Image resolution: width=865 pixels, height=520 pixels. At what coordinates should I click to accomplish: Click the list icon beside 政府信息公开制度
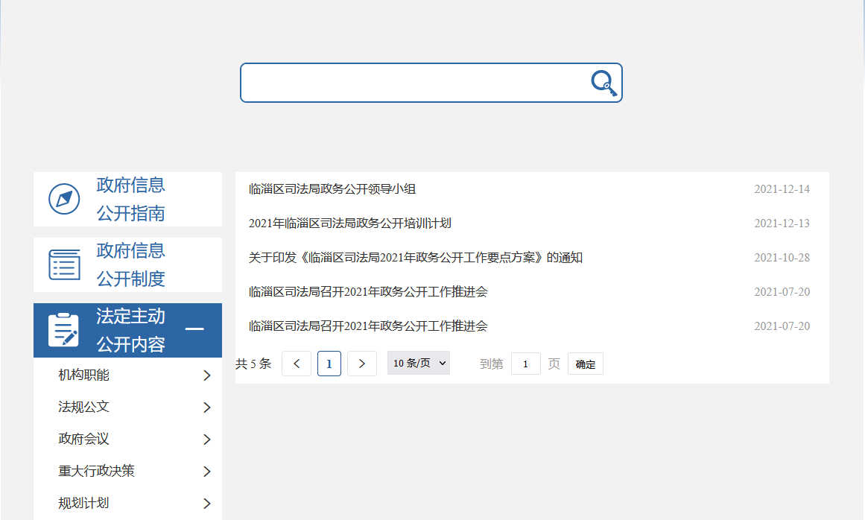pos(64,264)
